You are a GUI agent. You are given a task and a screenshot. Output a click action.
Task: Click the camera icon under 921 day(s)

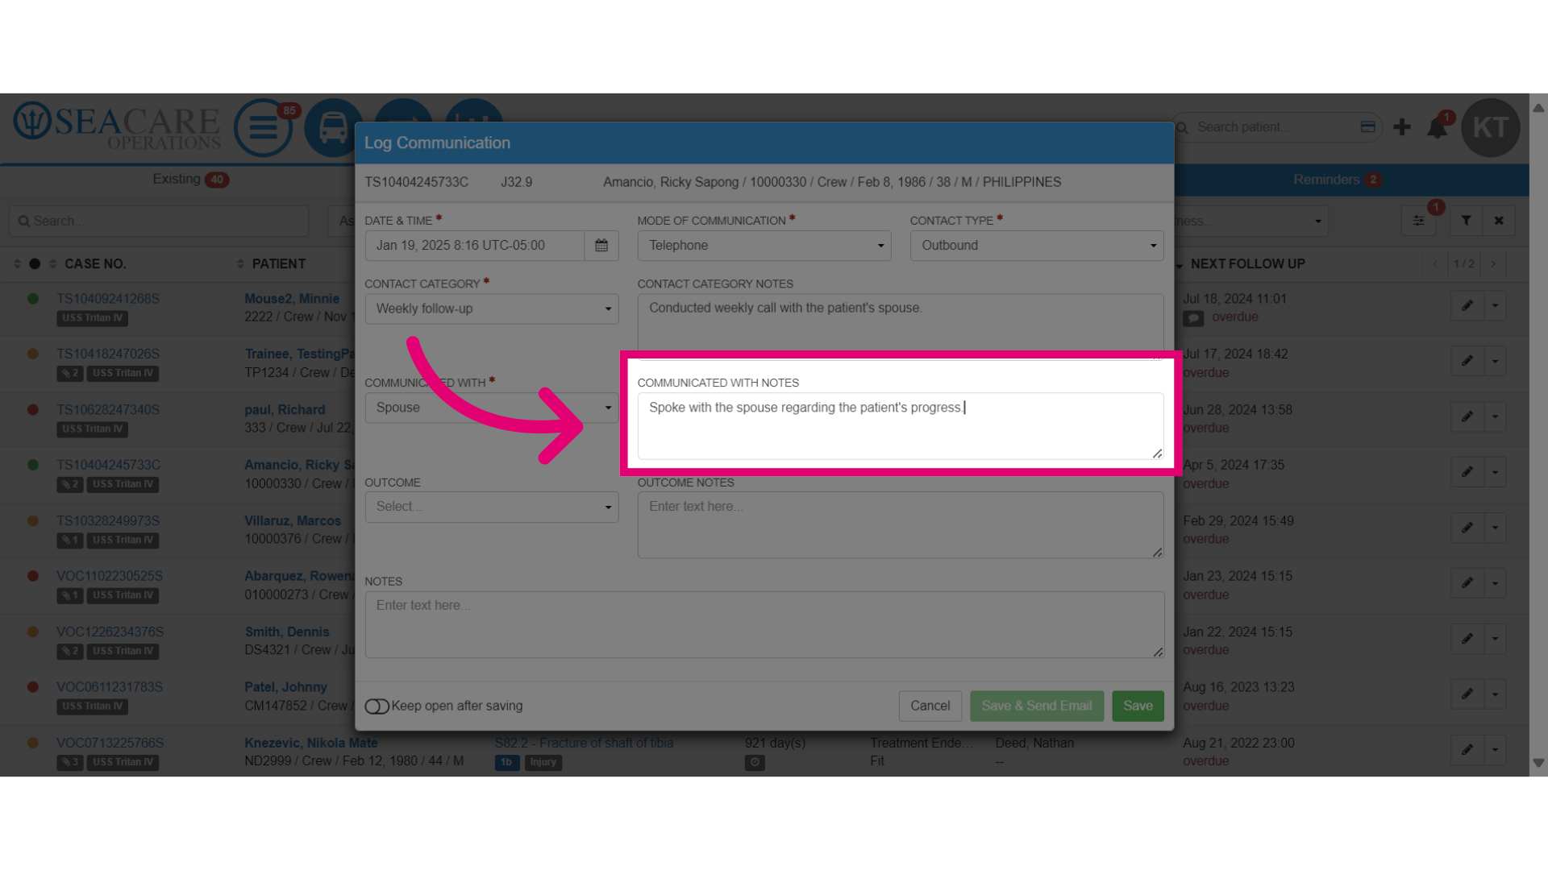pyautogui.click(x=755, y=762)
